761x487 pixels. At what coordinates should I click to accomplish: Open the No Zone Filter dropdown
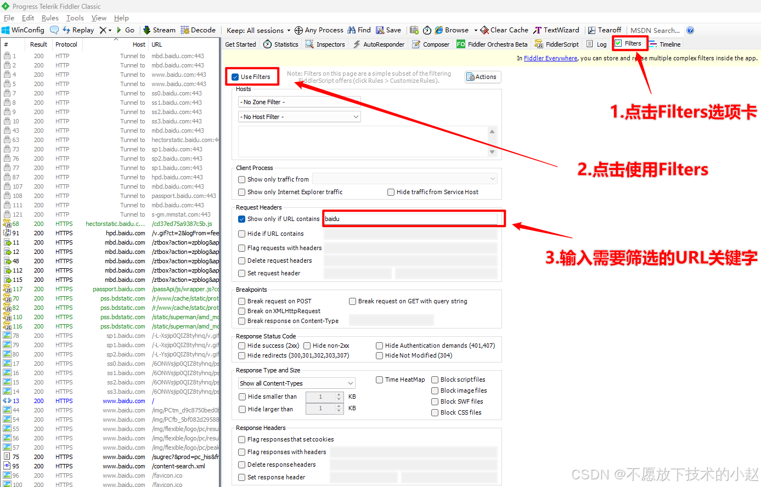click(300, 102)
